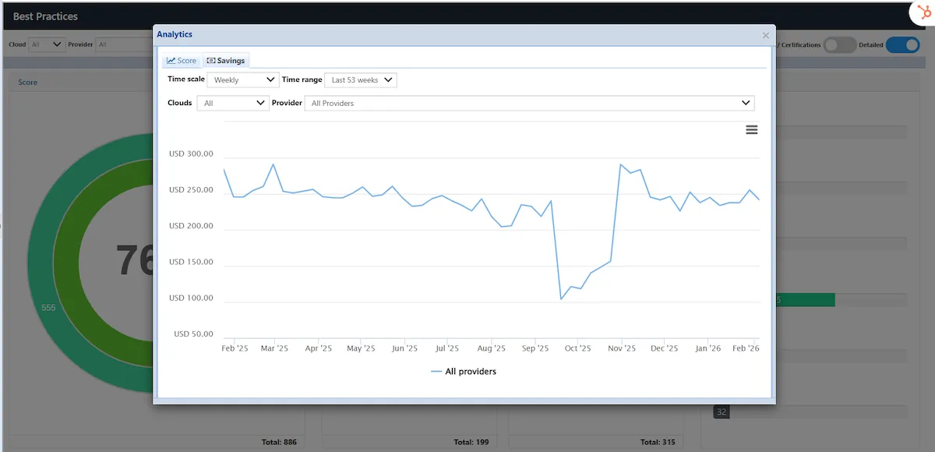Screen dimensions: 935x452
Task: Click the HubSpot chat icon in the corner
Action: [x=921, y=13]
